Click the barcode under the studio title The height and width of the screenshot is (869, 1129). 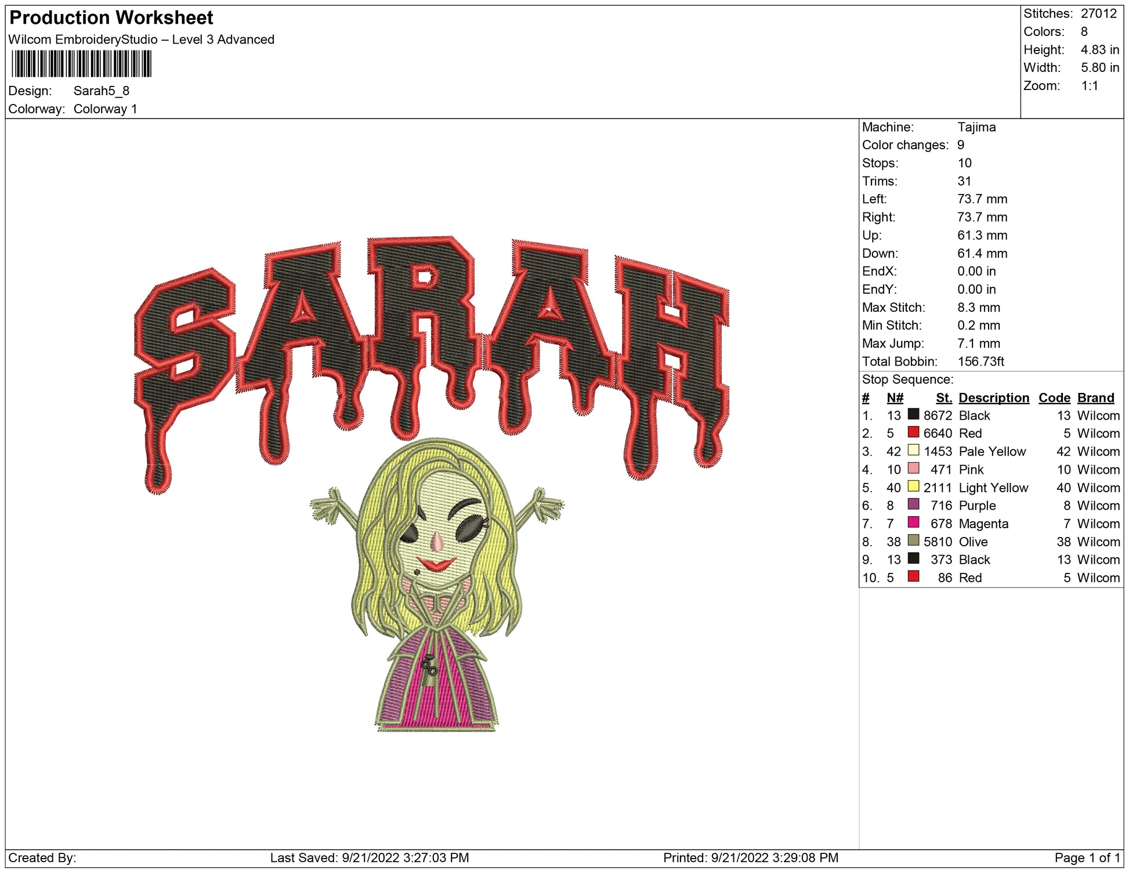[x=81, y=64]
